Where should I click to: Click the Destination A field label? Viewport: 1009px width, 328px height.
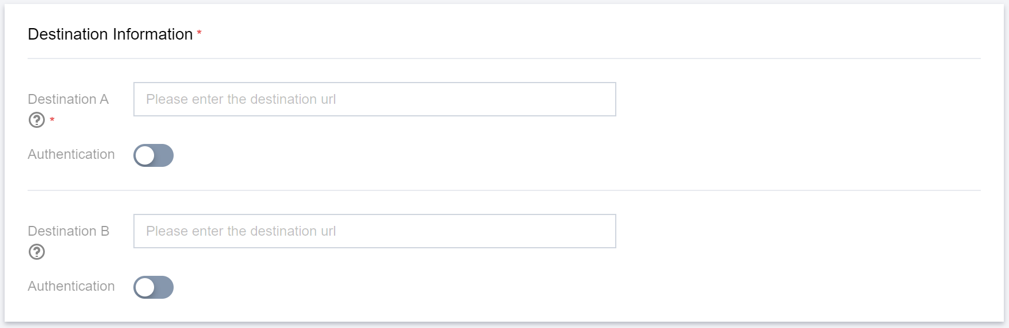point(68,99)
